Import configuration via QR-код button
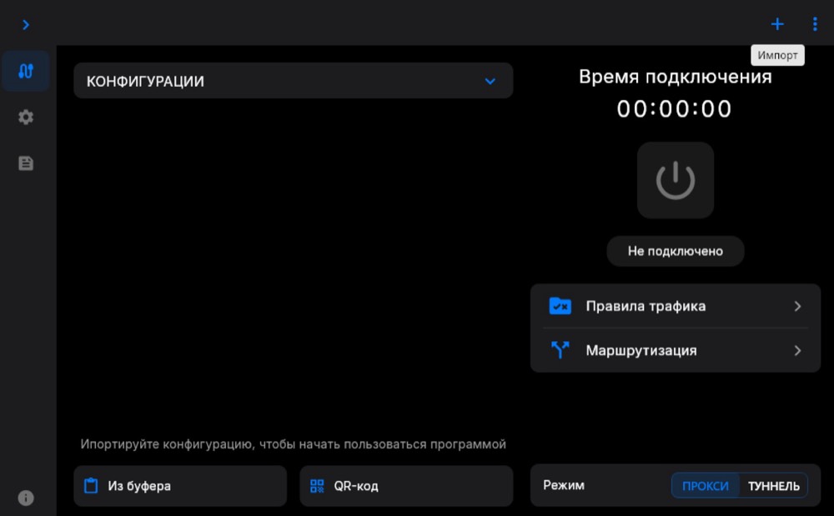Image resolution: width=834 pixels, height=516 pixels. pyautogui.click(x=406, y=486)
